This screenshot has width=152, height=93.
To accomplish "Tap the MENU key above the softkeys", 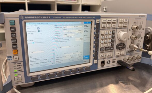I will [98, 21].
